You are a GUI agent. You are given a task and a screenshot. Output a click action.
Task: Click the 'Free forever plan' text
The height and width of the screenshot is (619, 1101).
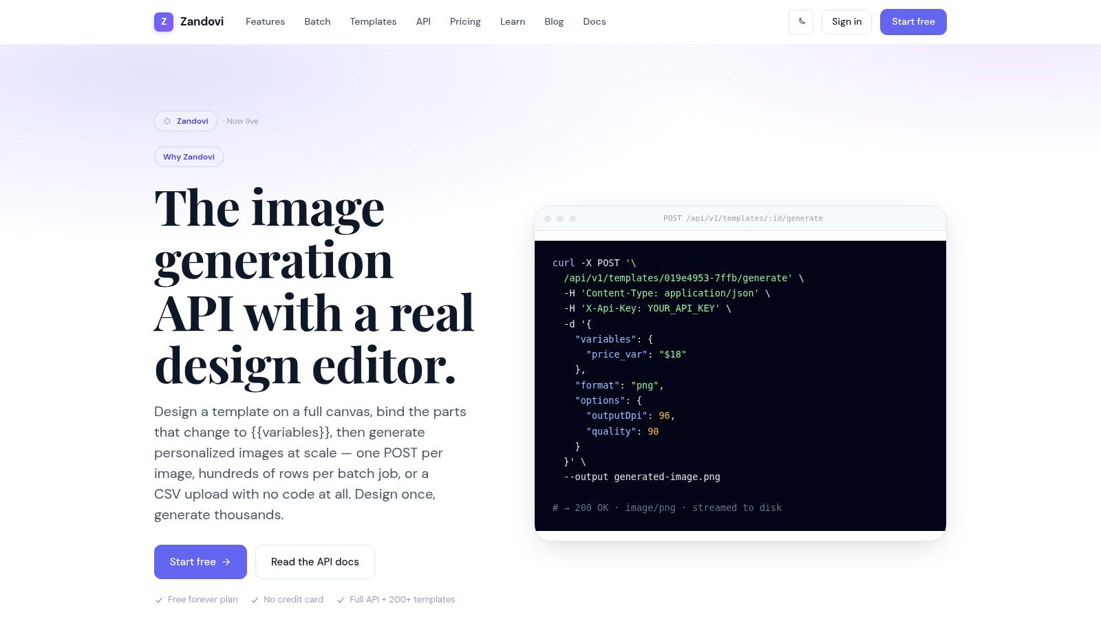point(202,600)
